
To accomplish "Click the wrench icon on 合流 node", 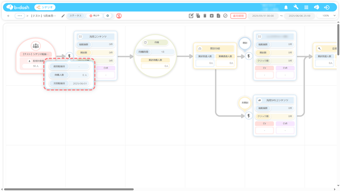I will pos(320,49).
